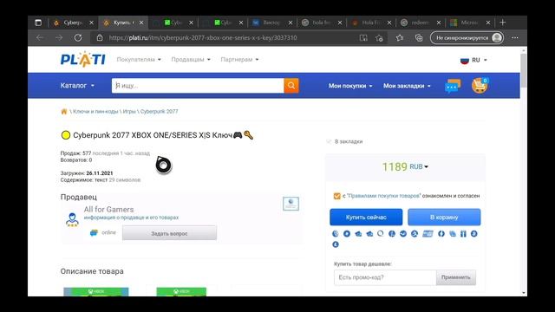Click the browser forward arrow
Image resolution: width=555 pixels, height=312 pixels.
point(59,37)
